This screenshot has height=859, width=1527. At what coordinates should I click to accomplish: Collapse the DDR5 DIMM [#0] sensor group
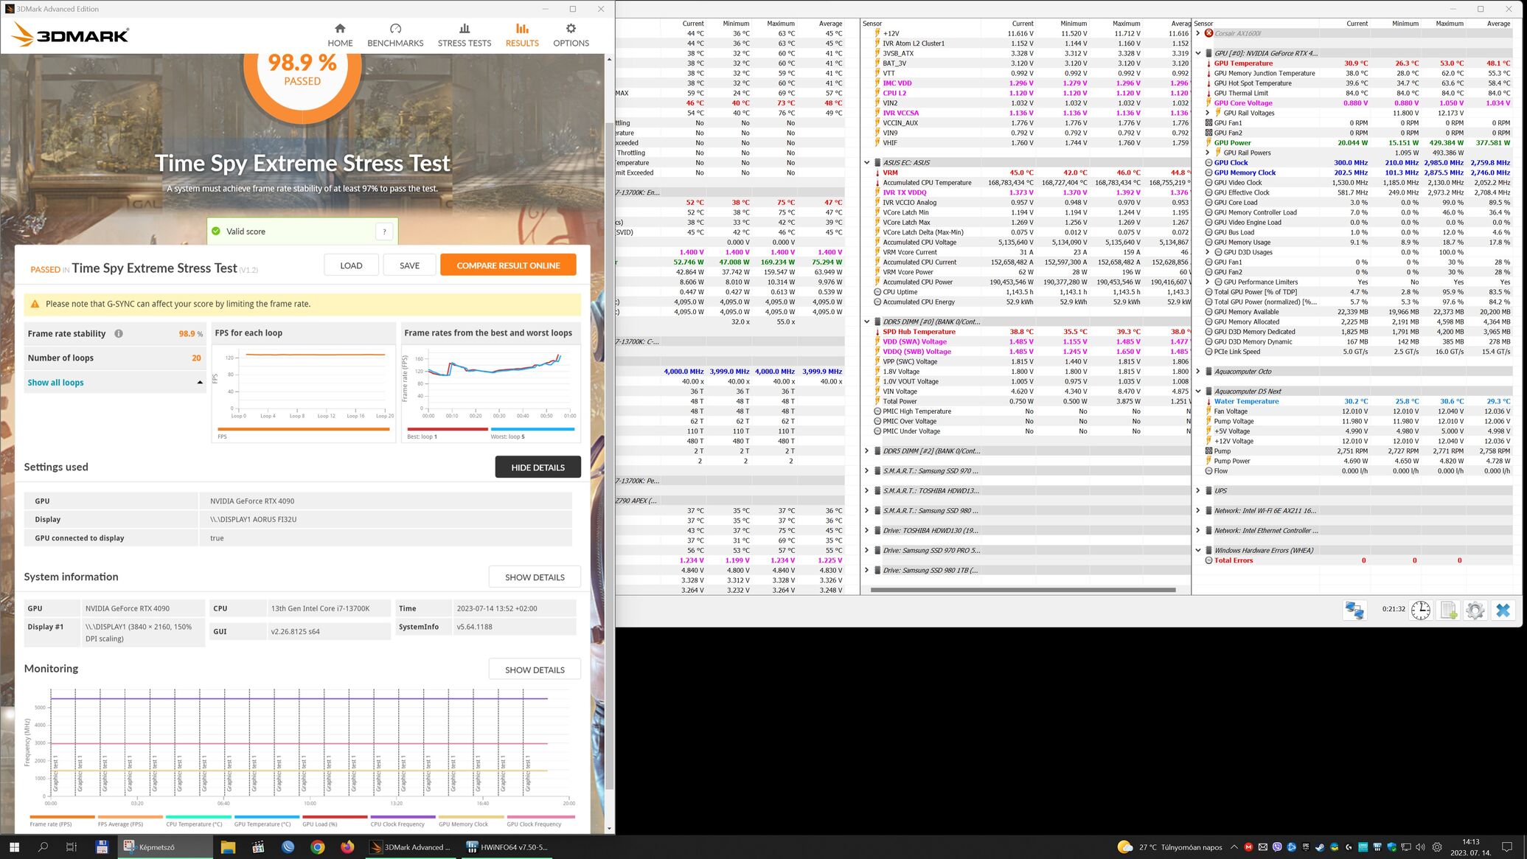867,321
